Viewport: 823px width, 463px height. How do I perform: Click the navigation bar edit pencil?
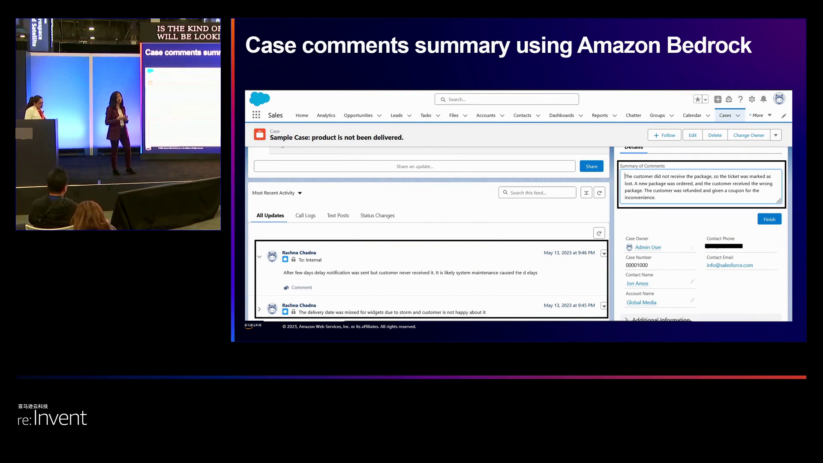784,116
